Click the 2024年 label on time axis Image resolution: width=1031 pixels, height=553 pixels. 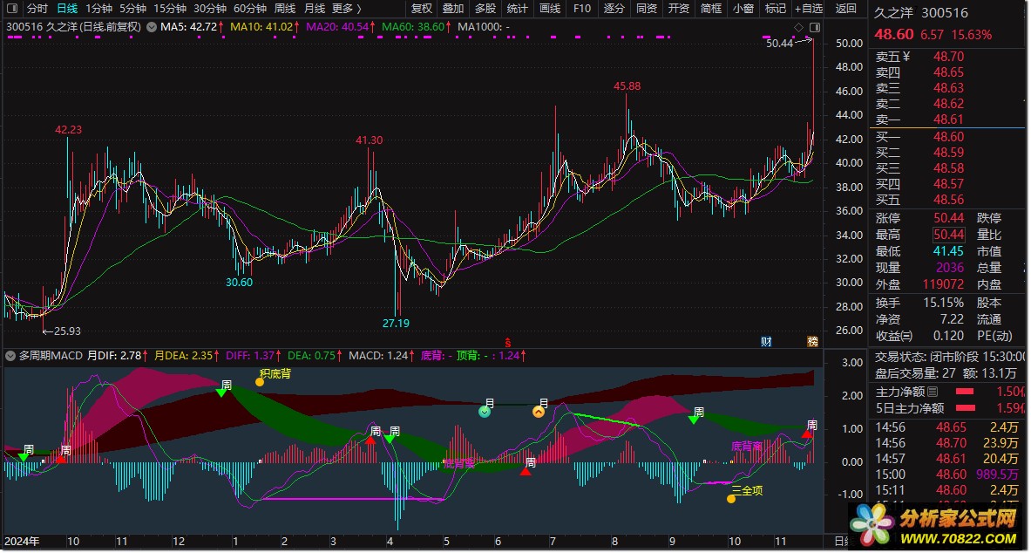[x=22, y=541]
